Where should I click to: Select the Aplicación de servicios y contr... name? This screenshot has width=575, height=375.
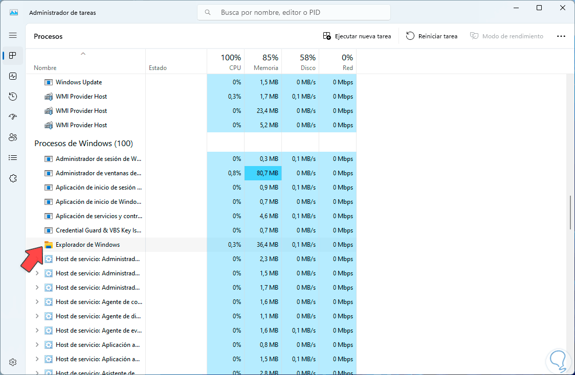click(99, 216)
